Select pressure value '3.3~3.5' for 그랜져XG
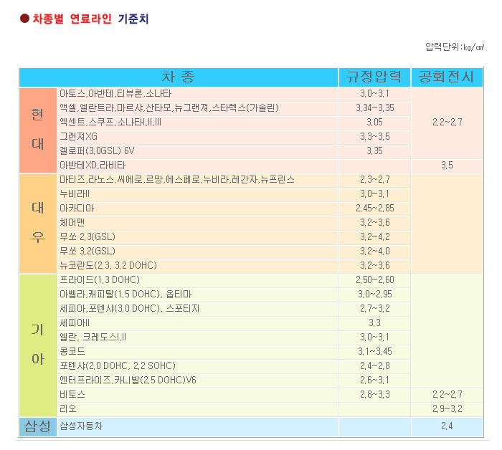This screenshot has height=450, width=502. (x=374, y=137)
